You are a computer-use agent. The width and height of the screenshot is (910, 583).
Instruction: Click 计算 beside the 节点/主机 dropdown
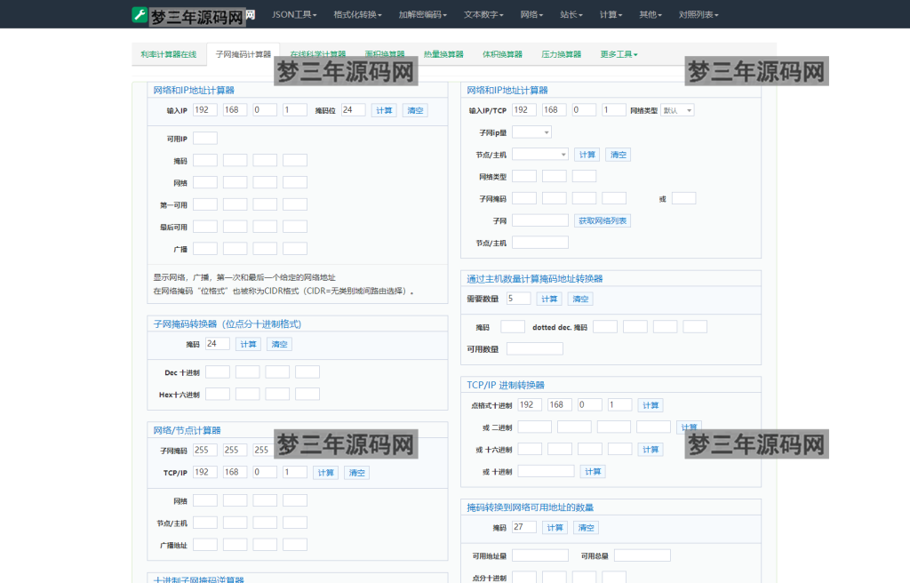(x=587, y=155)
